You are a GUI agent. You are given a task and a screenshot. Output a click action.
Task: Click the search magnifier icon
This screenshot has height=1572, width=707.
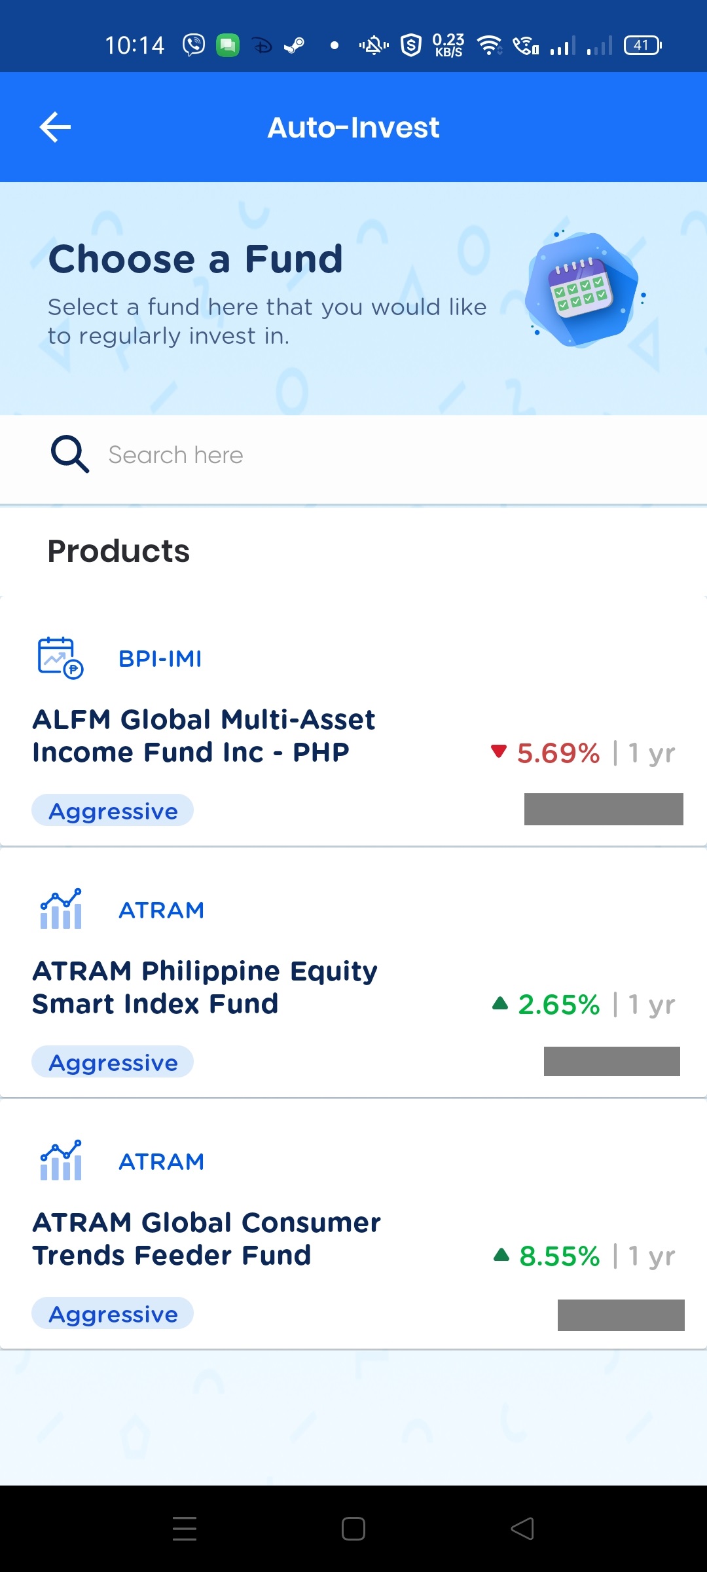pyautogui.click(x=69, y=454)
